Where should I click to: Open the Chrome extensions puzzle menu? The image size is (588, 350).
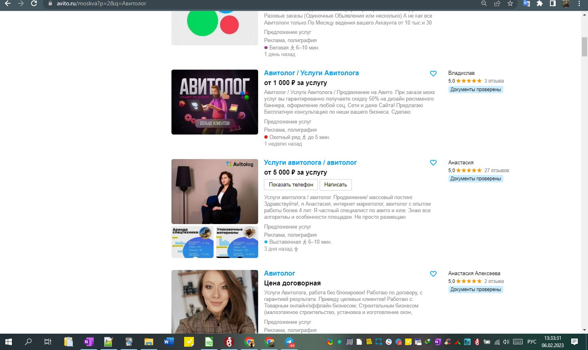[540, 3]
